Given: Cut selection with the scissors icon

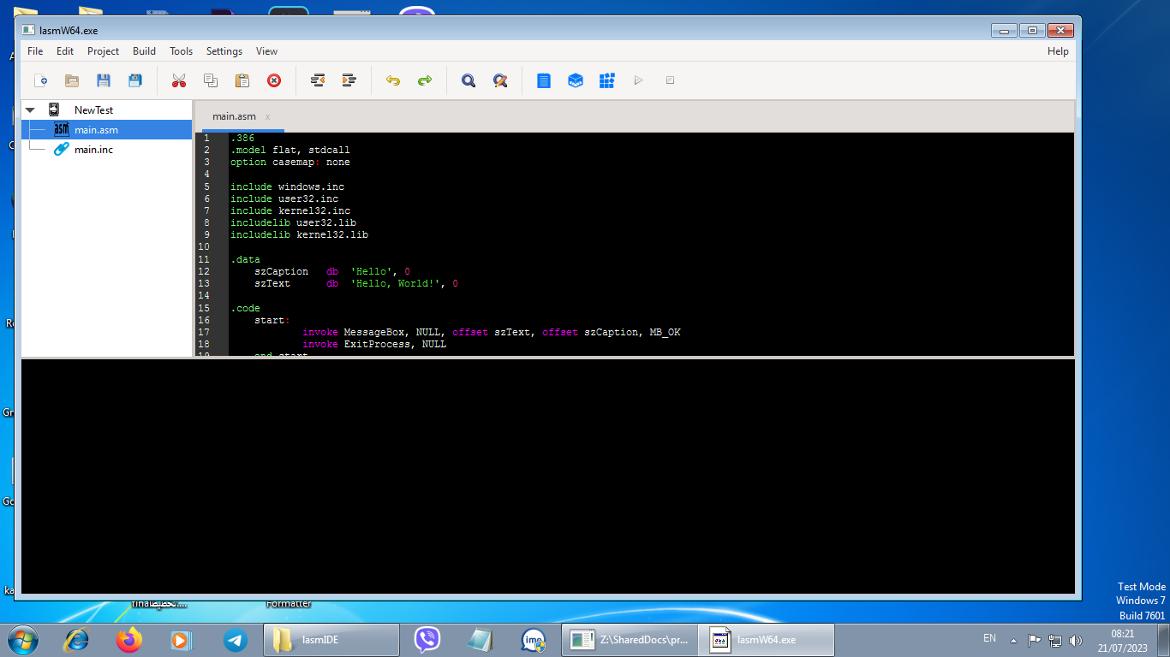Looking at the screenshot, I should click(x=178, y=80).
